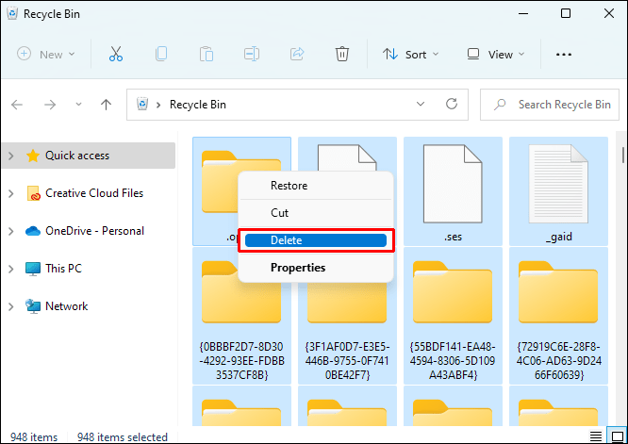The image size is (628, 444).
Task: Switch to large icons view in status bar
Action: point(617,436)
